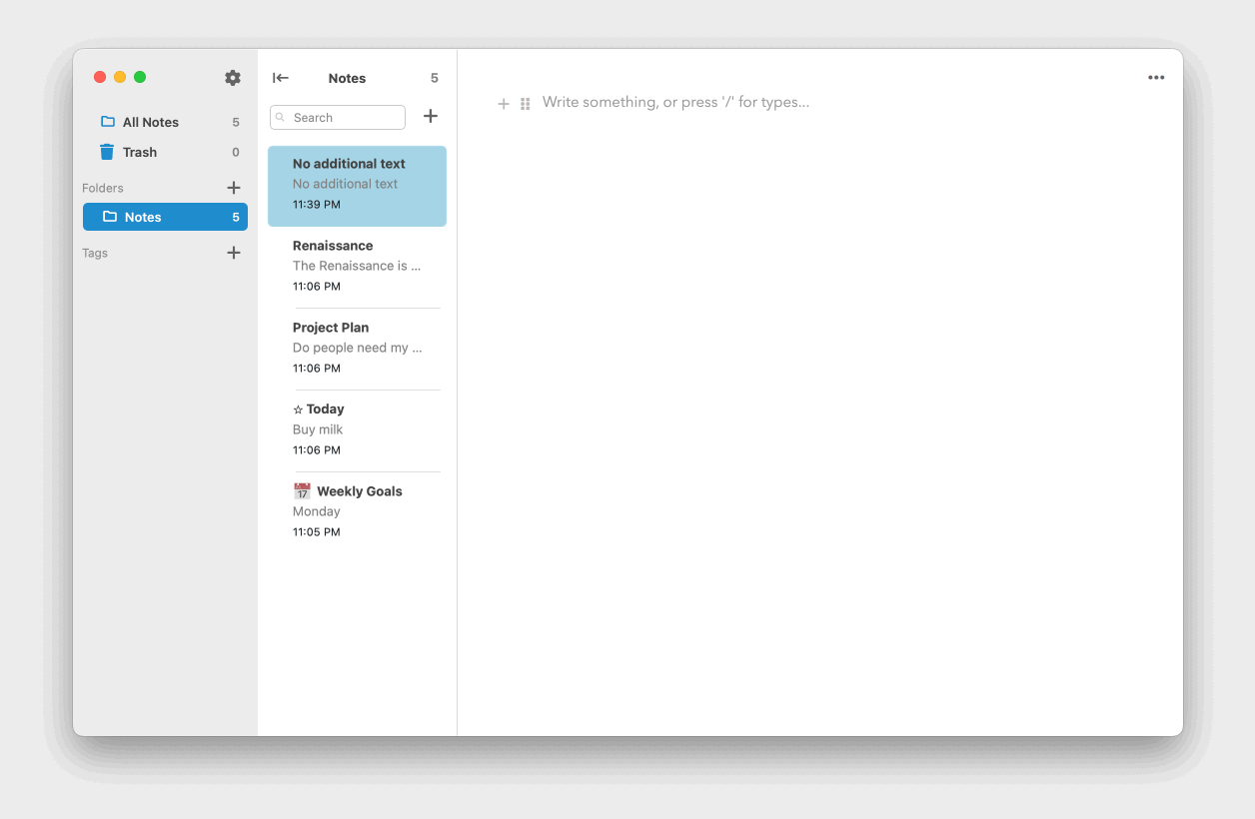Open the Renaissance note

pos(357,265)
